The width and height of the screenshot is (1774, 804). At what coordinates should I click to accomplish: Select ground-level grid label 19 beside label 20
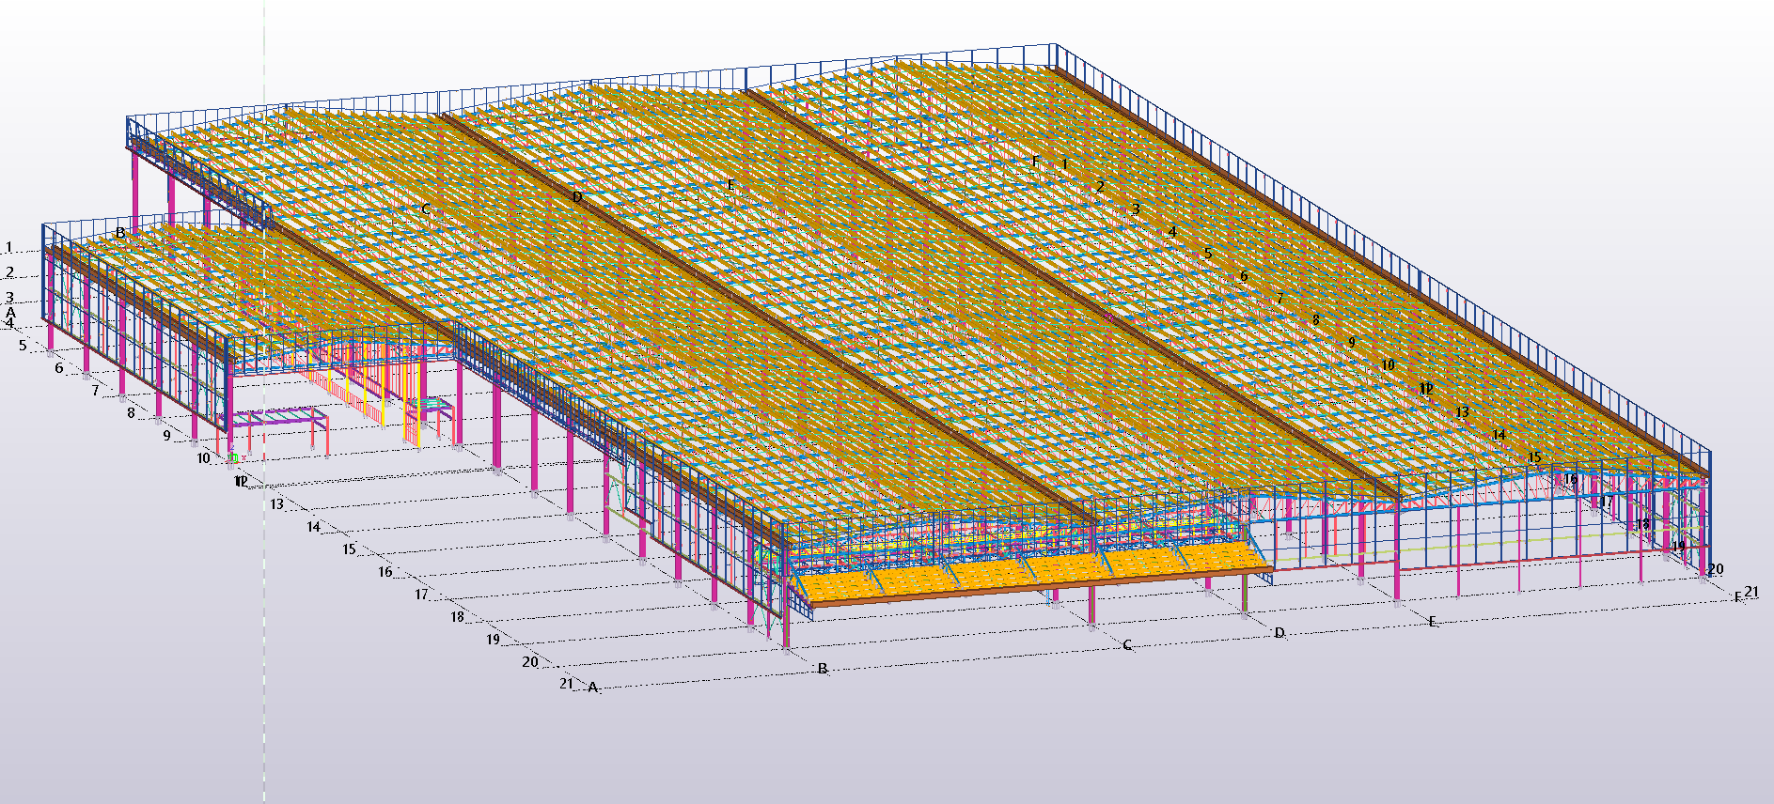493,640
